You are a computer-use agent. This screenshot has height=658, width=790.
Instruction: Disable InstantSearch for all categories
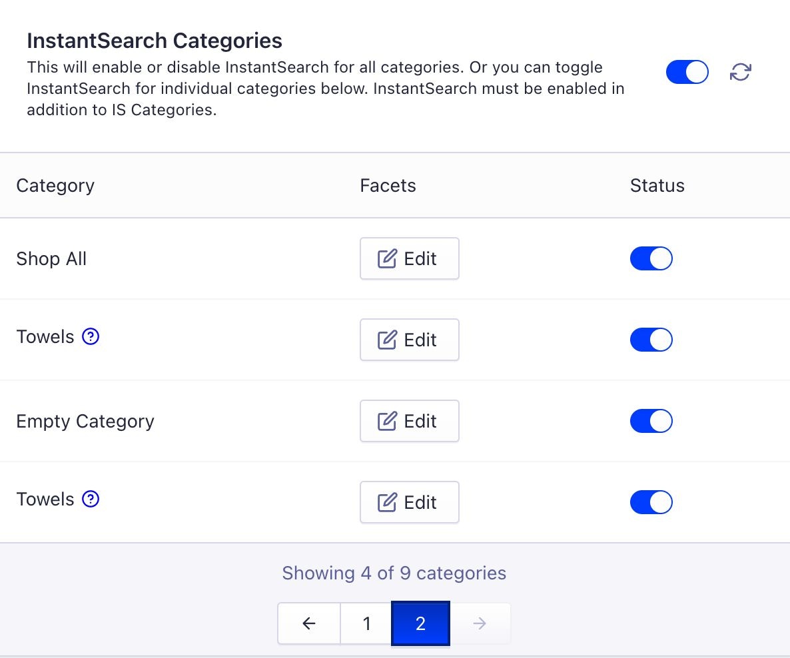coord(687,72)
